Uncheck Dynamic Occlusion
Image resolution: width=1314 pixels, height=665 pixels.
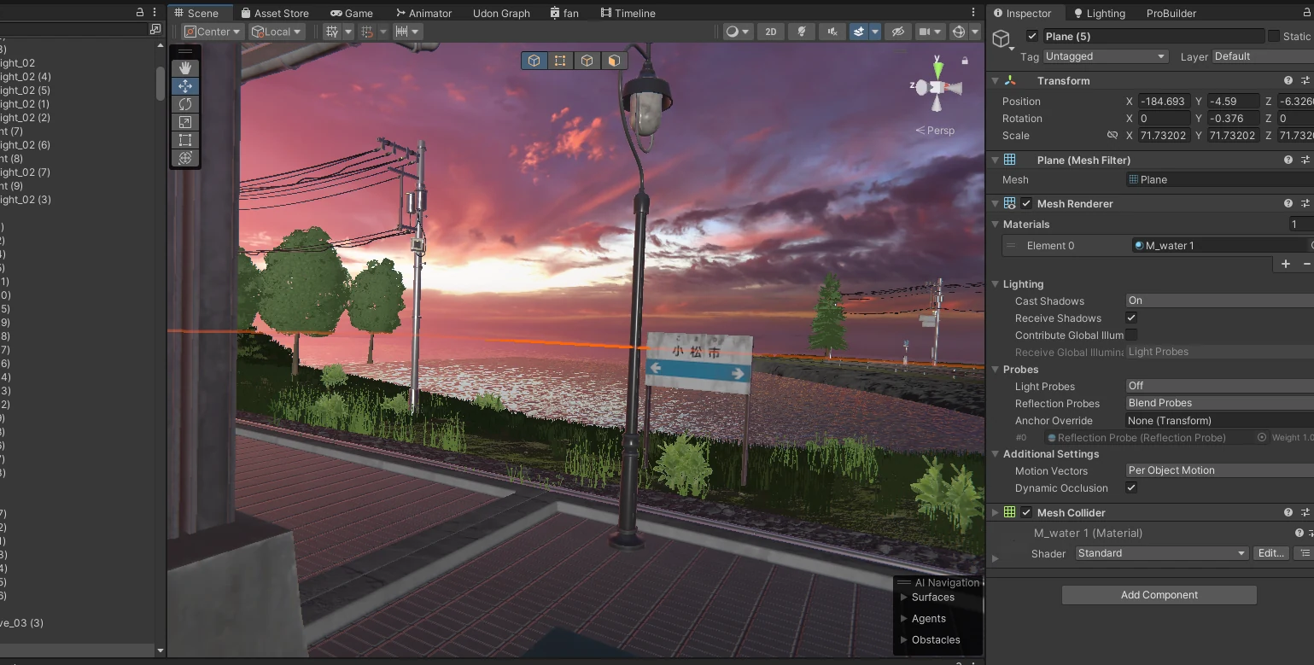click(1131, 487)
